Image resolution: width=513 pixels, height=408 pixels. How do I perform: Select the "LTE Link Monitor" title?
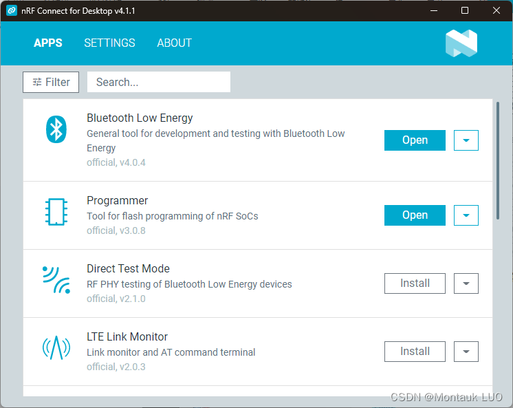[127, 336]
